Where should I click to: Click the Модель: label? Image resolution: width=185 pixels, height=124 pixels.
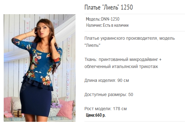point(93,19)
